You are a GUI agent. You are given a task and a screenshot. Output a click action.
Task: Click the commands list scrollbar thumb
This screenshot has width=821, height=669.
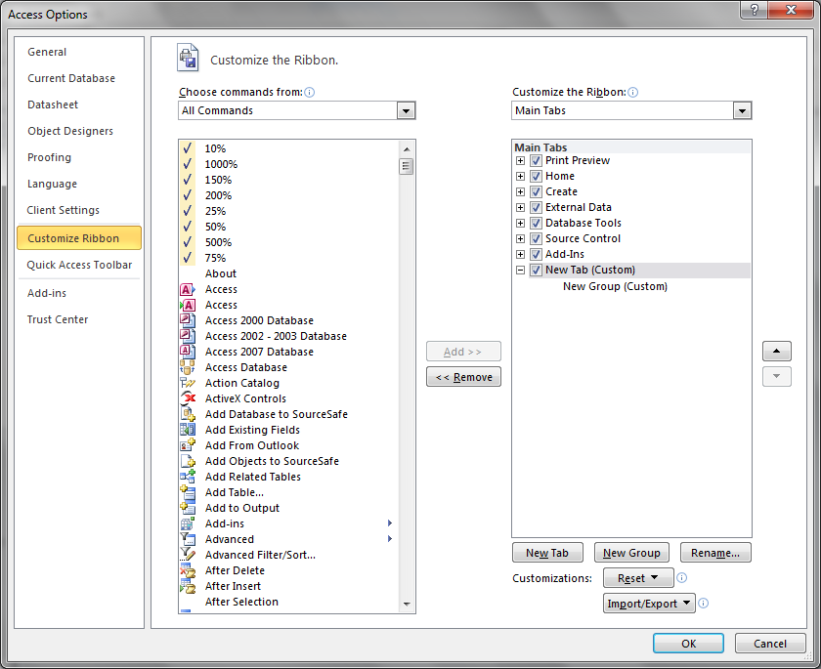coord(406,167)
